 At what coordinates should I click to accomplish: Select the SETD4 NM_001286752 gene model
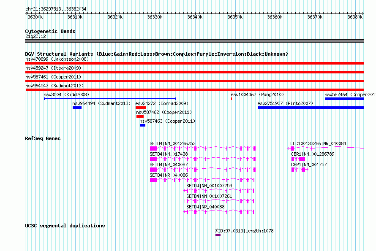coord(203,148)
